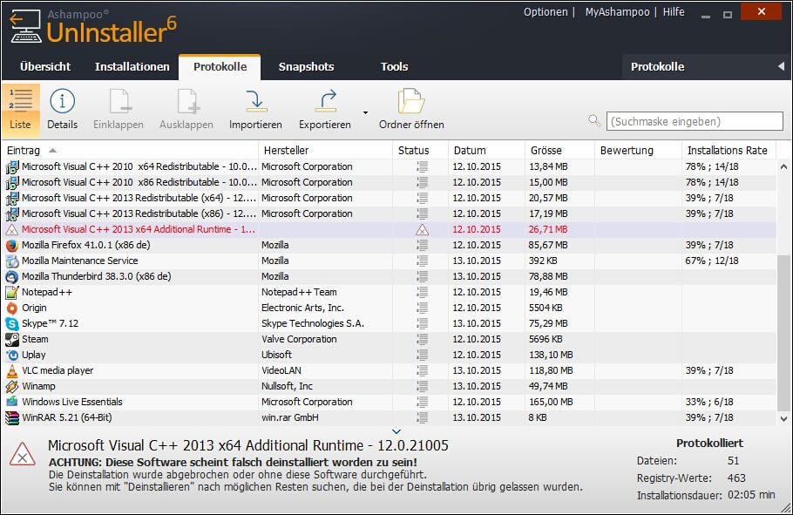Click the Notepad++ icon
This screenshot has width=793, height=515.
coord(12,293)
